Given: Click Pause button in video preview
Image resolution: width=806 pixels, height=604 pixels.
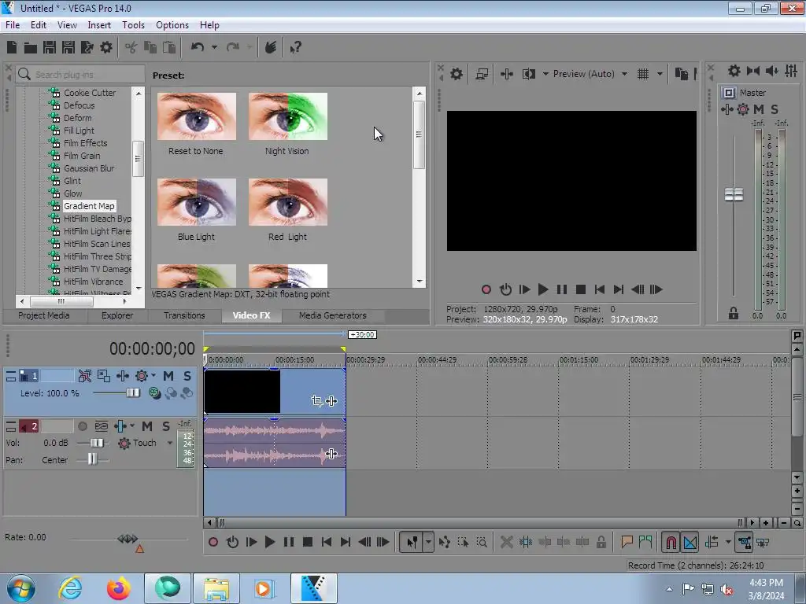Looking at the screenshot, I should pyautogui.click(x=562, y=289).
